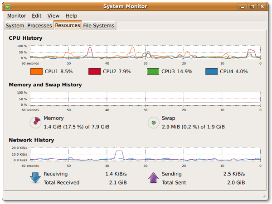Change the CPU4 blue color swatch
This screenshot has width=272, height=204.
coord(211,71)
